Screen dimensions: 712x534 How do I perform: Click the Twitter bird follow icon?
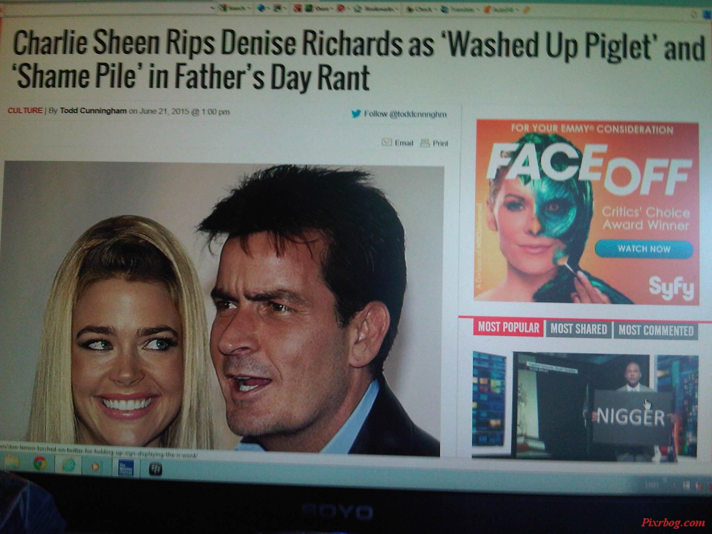356,114
